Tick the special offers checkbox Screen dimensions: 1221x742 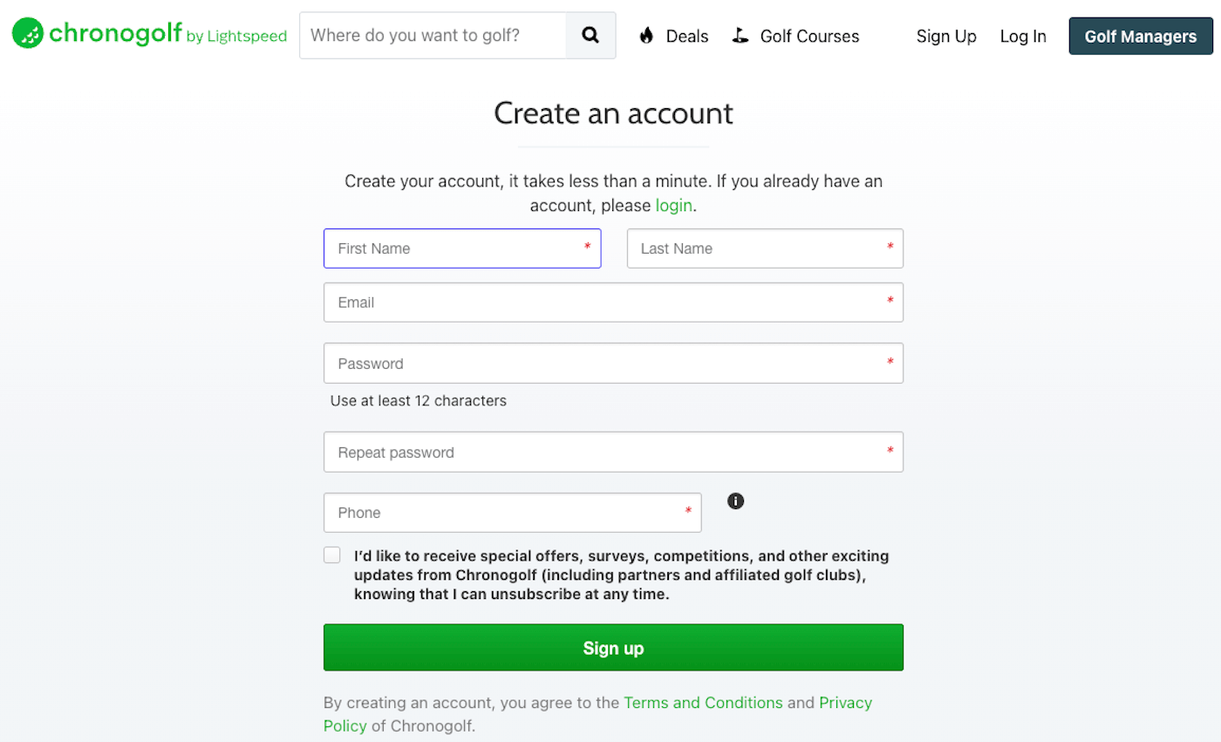332,555
